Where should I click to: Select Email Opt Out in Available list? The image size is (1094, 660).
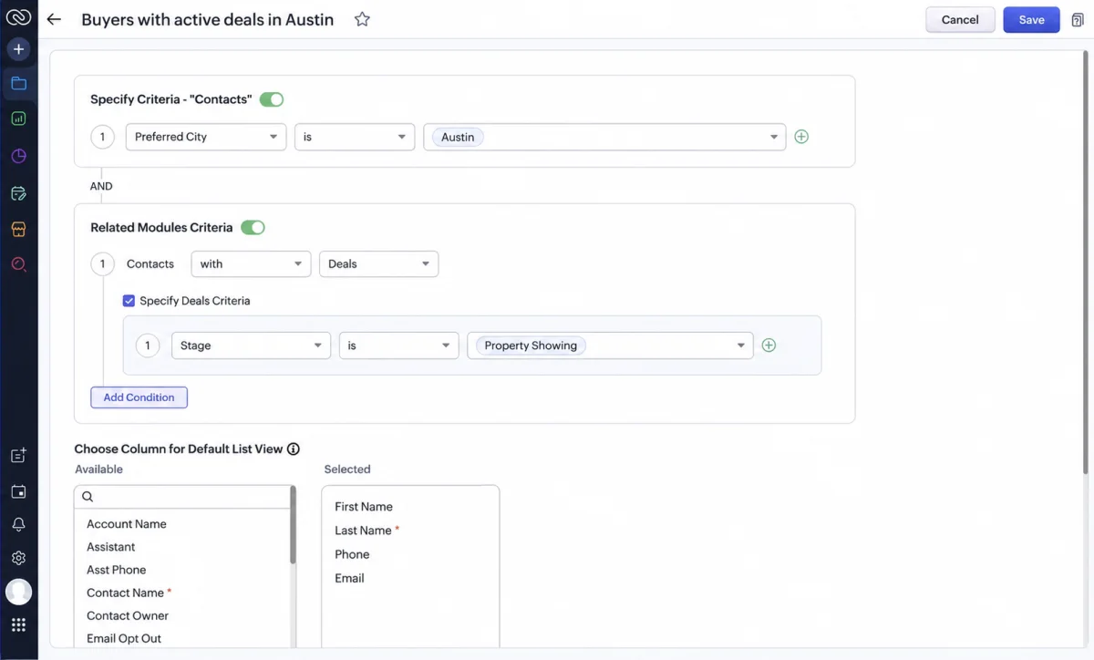(124, 638)
